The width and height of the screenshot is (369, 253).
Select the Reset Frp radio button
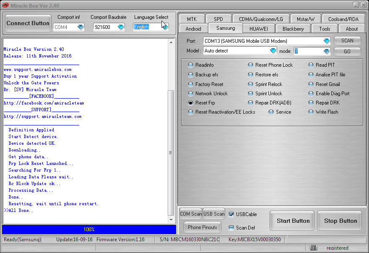[191, 103]
